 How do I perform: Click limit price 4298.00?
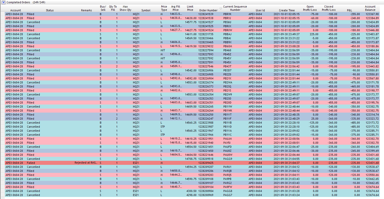(191, 195)
